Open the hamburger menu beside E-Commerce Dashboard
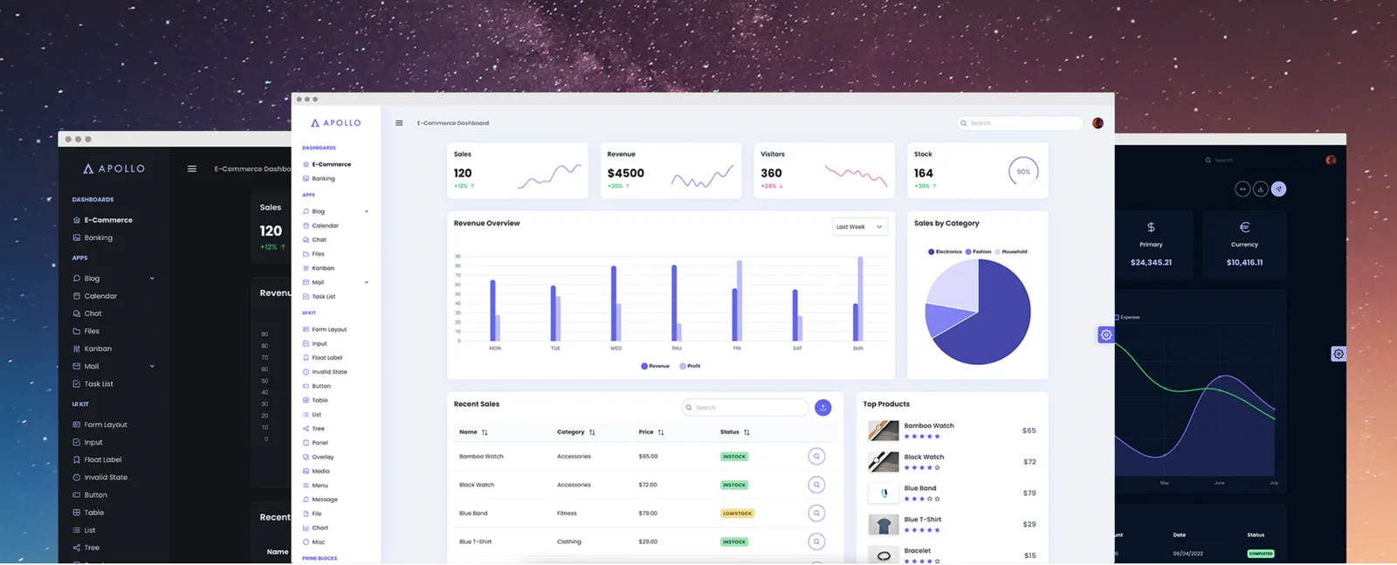The width and height of the screenshot is (1397, 565). 399,123
